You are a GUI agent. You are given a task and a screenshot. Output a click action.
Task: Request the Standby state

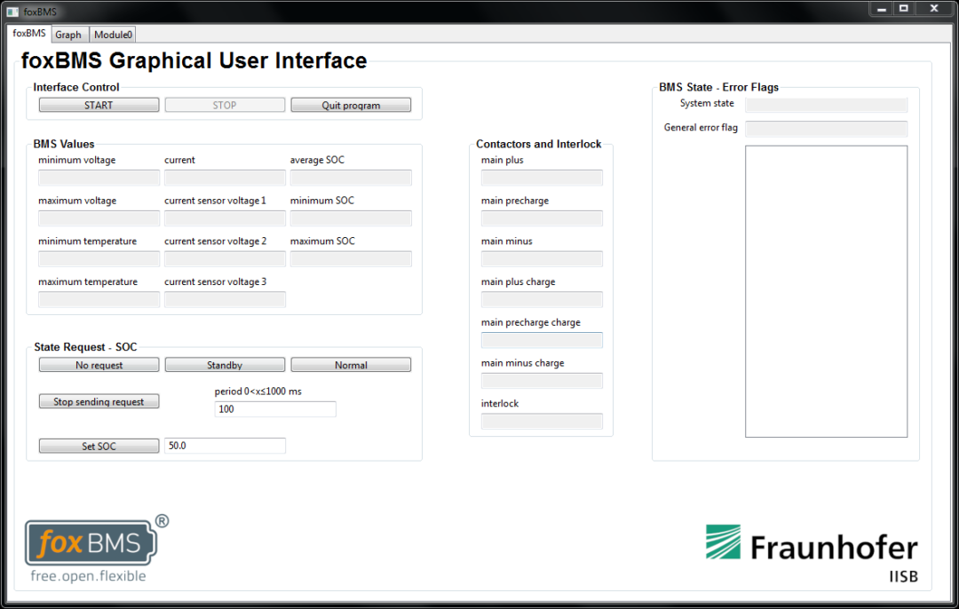tap(225, 364)
